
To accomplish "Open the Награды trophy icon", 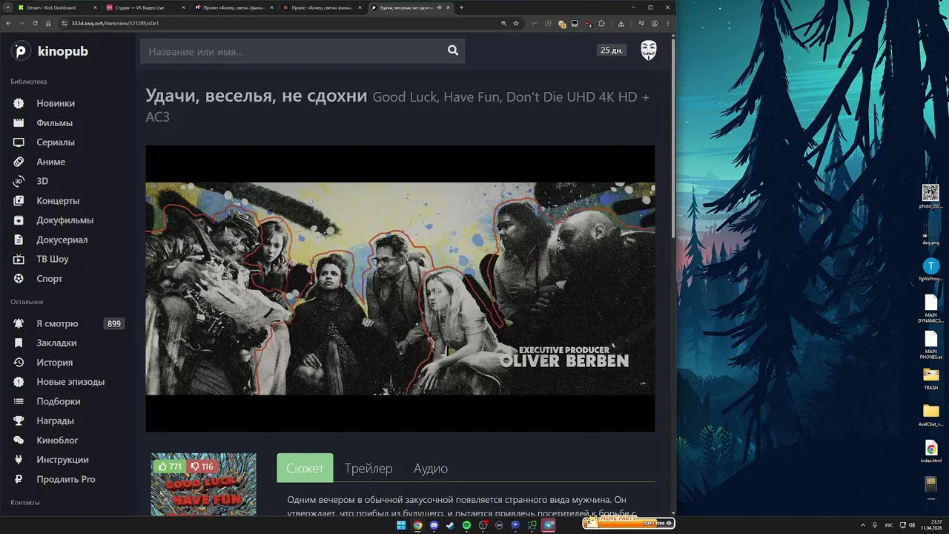I will click(x=19, y=421).
